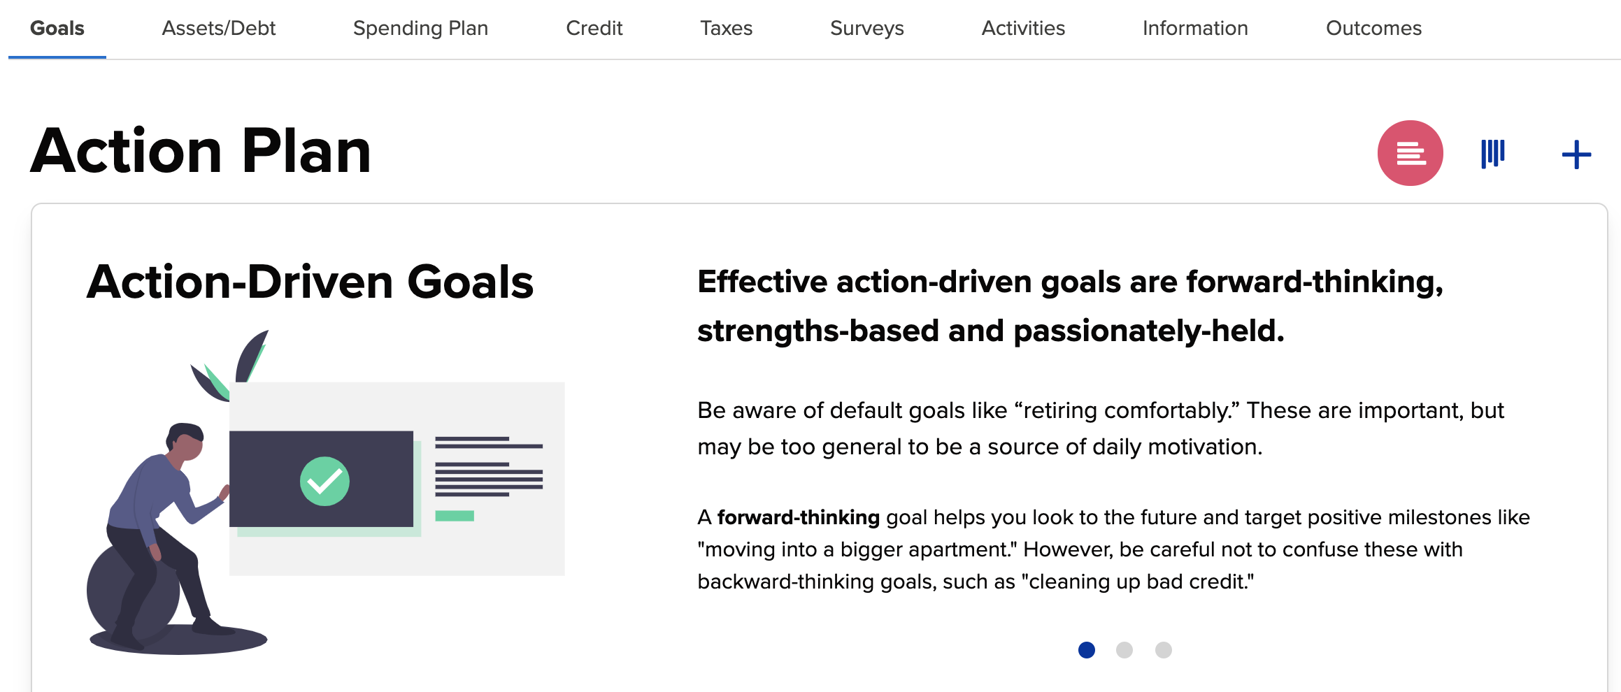The image size is (1621, 692).
Task: Open the Surveys tab
Action: point(867,29)
